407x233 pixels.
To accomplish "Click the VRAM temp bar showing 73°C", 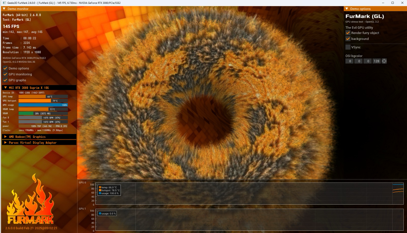I will pos(43,109).
